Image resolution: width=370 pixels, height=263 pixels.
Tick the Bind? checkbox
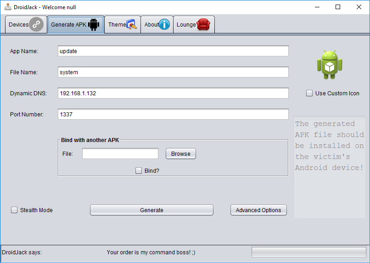click(139, 170)
